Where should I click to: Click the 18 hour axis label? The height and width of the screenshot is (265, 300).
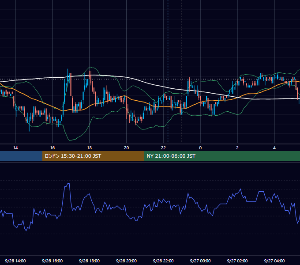click(x=90, y=148)
